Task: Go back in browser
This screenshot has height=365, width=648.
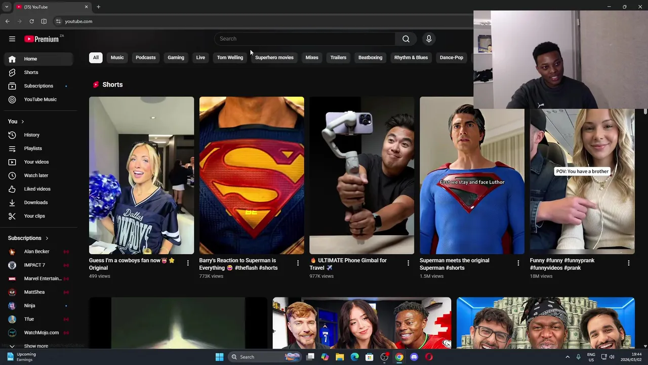Action: point(7,21)
